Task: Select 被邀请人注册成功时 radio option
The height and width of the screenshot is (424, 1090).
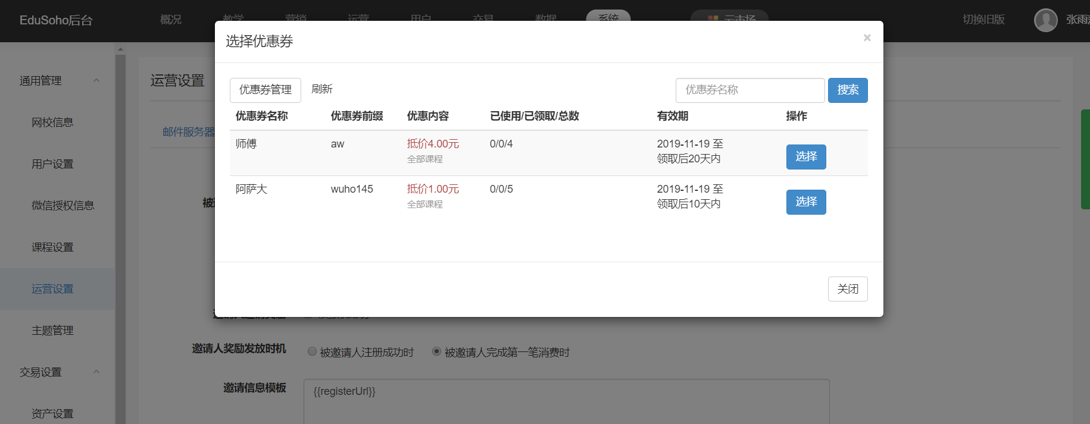Action: (312, 351)
